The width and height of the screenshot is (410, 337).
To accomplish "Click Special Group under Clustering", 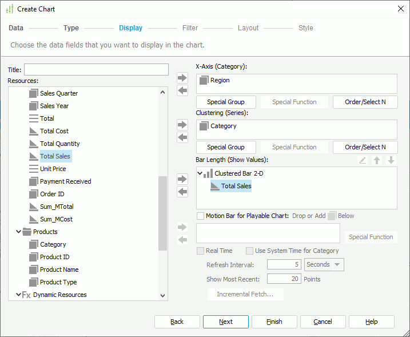I will coord(226,147).
